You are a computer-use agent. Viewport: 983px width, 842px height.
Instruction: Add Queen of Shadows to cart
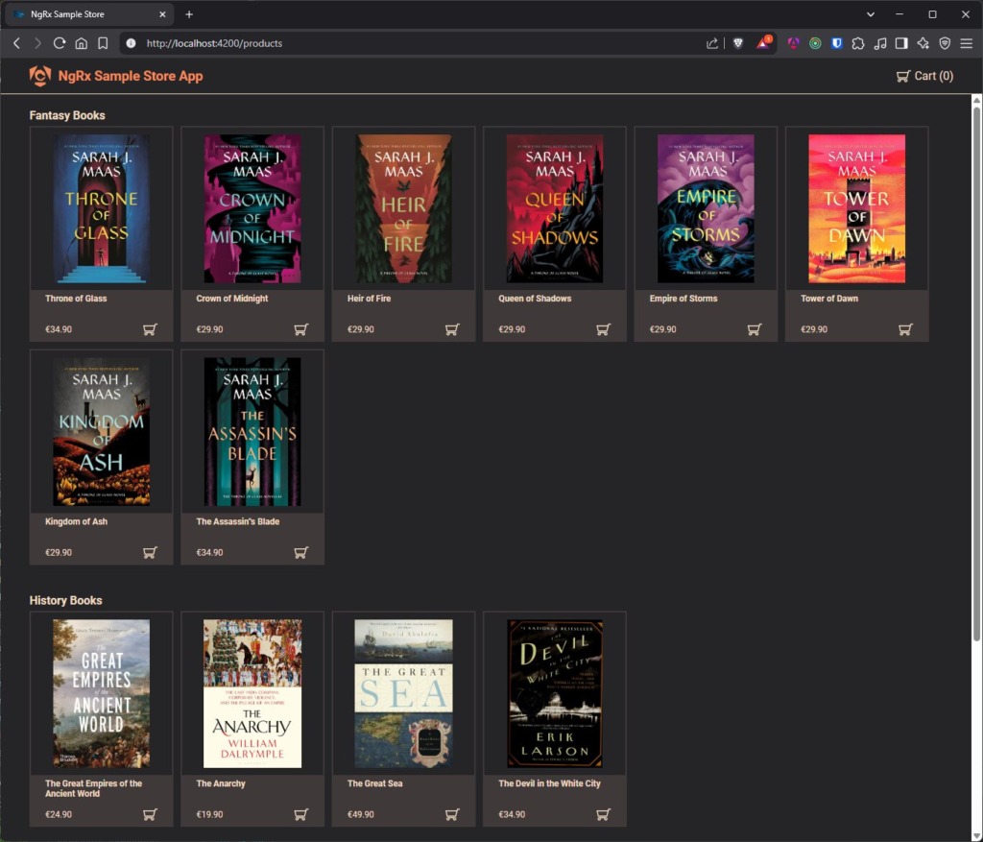point(603,329)
